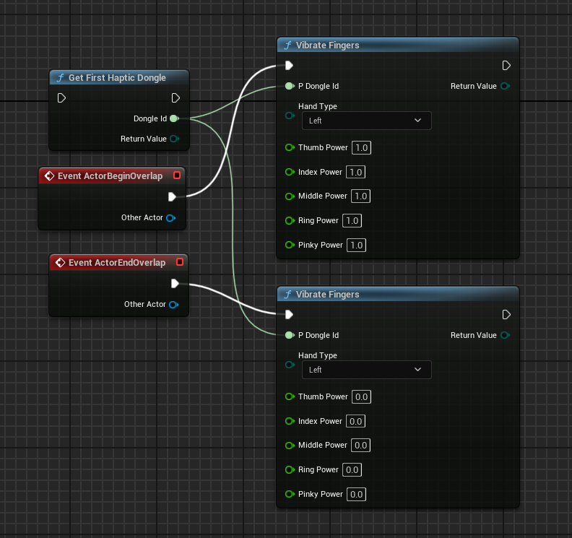Click execution output pin of Event ActorEndOverlap
572x538 pixels.
[x=175, y=283]
